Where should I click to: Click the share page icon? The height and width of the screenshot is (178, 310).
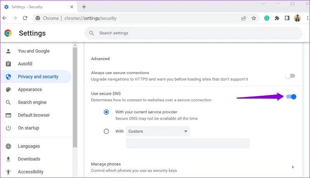(x=244, y=18)
